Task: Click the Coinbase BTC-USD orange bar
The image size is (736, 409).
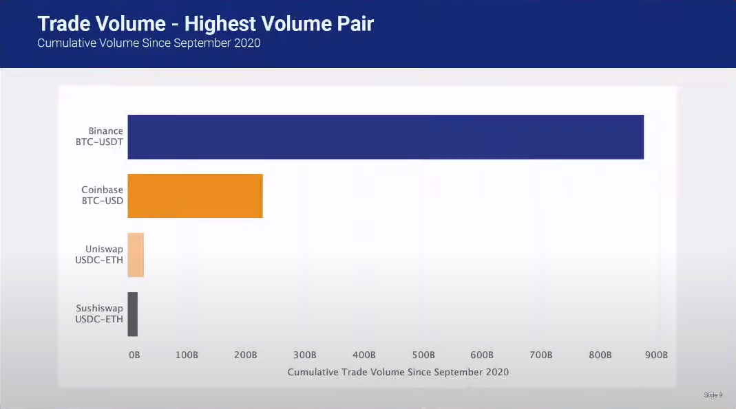Action: [x=196, y=196]
